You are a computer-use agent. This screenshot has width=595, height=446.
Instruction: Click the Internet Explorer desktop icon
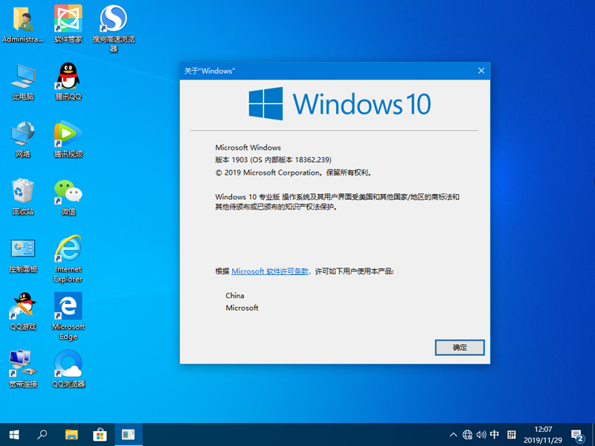click(68, 253)
